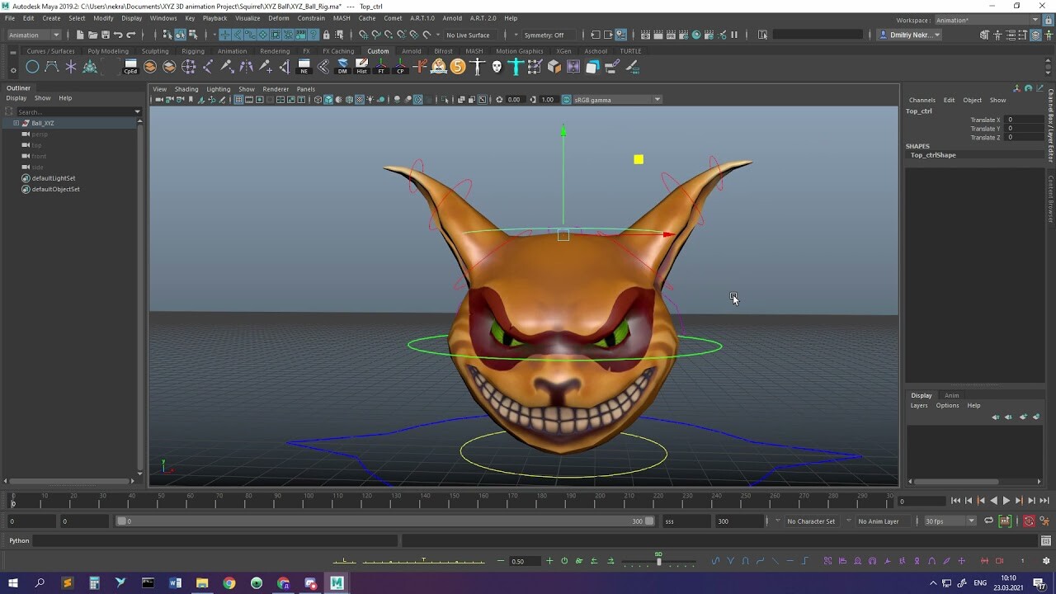
Task: Open the sRGB gamma dropdown
Action: [615, 99]
